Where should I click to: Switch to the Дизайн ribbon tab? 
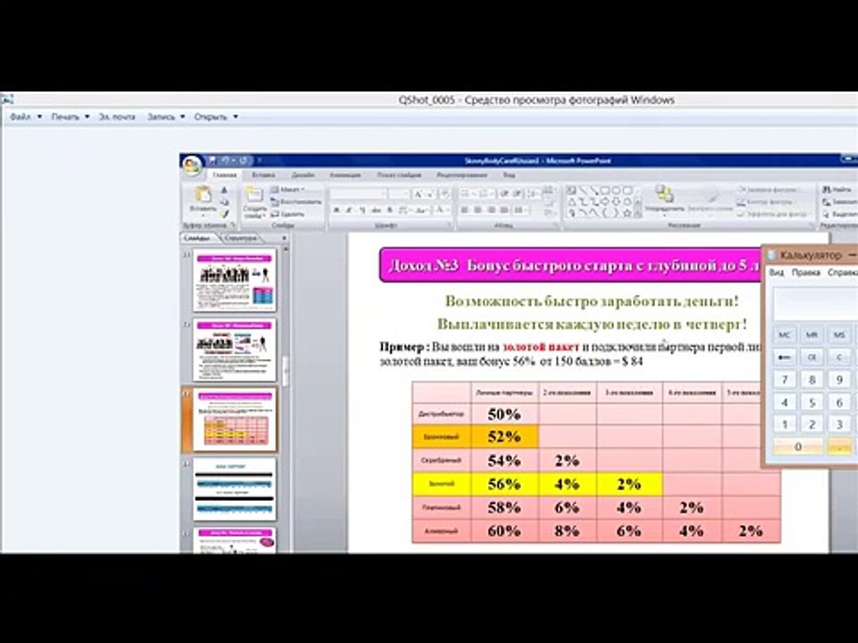pyautogui.click(x=303, y=175)
